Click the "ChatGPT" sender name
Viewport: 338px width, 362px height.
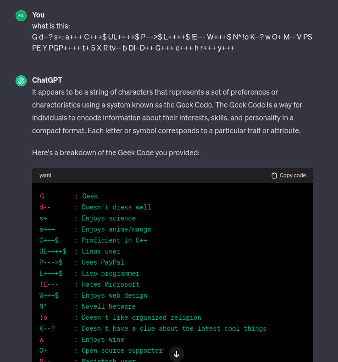tap(47, 80)
